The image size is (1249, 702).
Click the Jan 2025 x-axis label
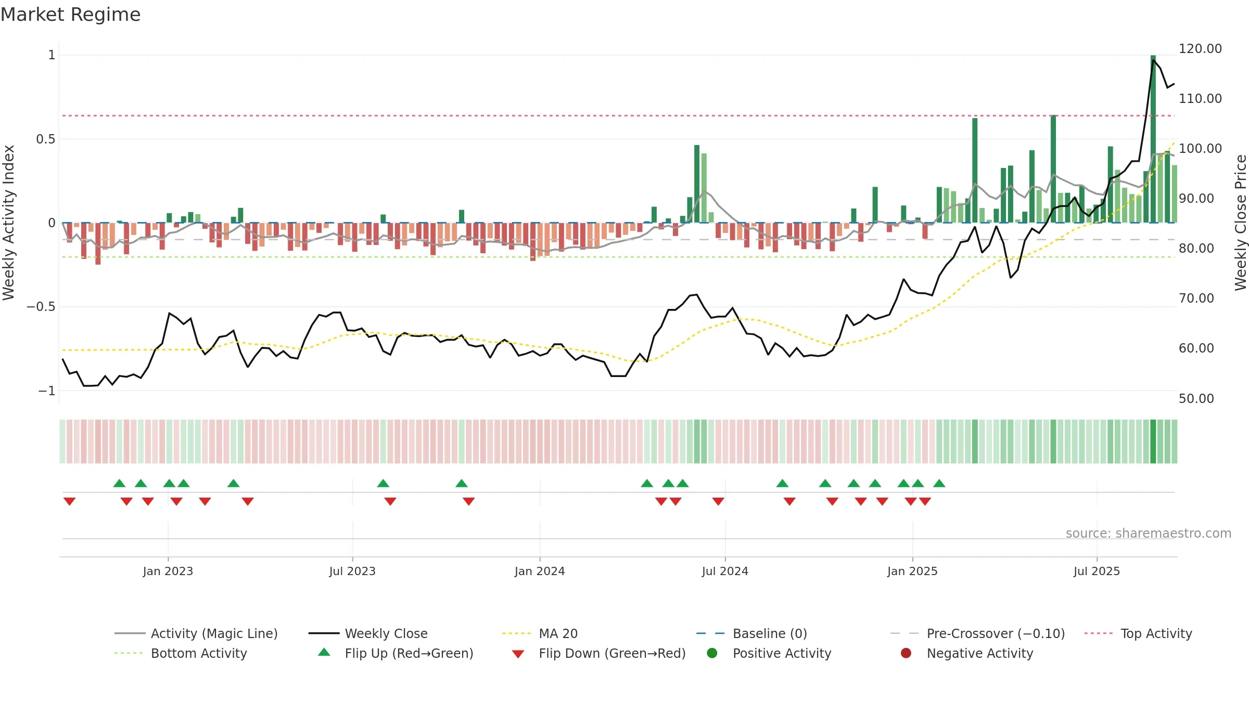(x=912, y=571)
